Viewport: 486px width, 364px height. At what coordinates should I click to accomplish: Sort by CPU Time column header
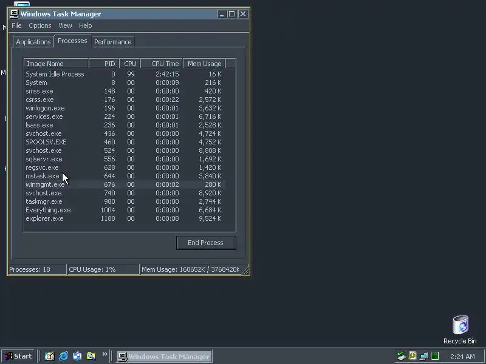click(x=162, y=64)
